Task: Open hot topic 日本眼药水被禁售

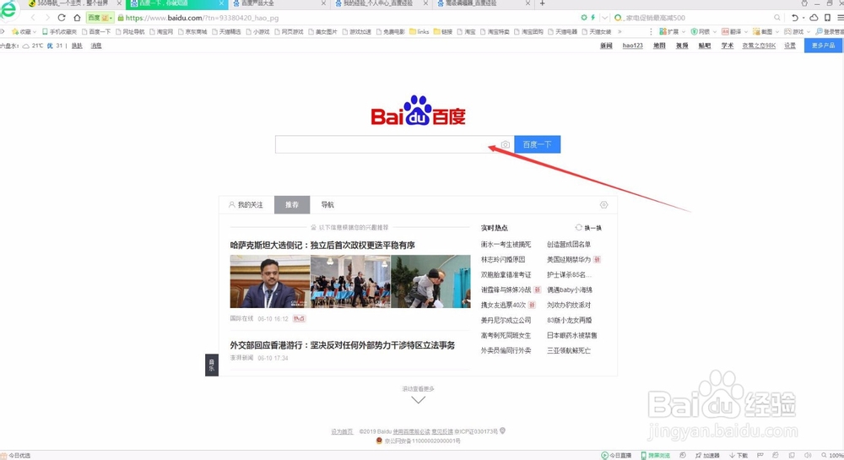Action: (x=571, y=335)
